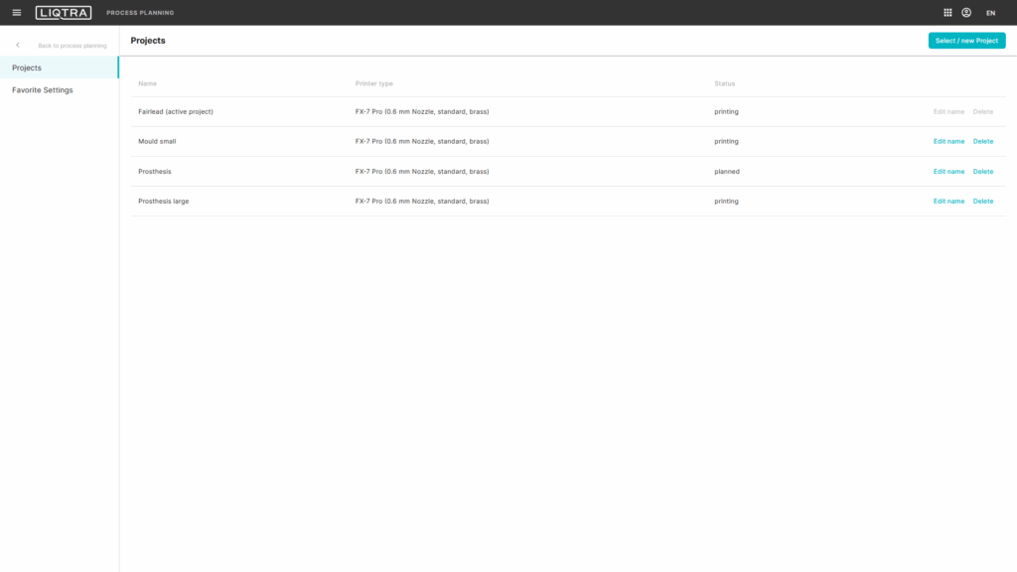Click the Status column header
Viewport: 1017px width, 572px height.
click(725, 83)
